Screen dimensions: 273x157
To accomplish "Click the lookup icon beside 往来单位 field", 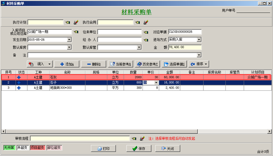I will [146, 32].
